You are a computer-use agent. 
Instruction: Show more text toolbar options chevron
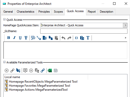125,38
